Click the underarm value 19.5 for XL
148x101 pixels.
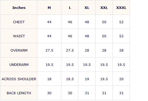coord(87,65)
